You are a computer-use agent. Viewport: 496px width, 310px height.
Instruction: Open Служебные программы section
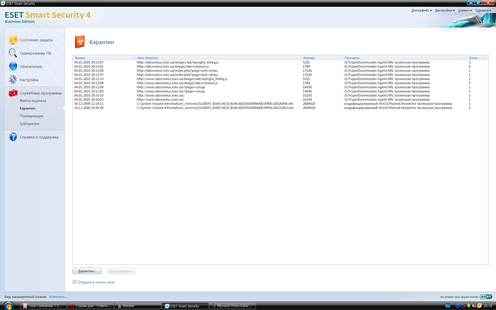coord(41,93)
